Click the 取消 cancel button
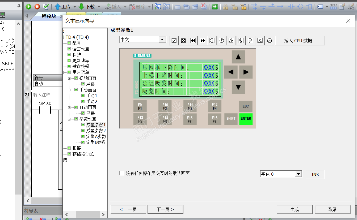 (333, 209)
